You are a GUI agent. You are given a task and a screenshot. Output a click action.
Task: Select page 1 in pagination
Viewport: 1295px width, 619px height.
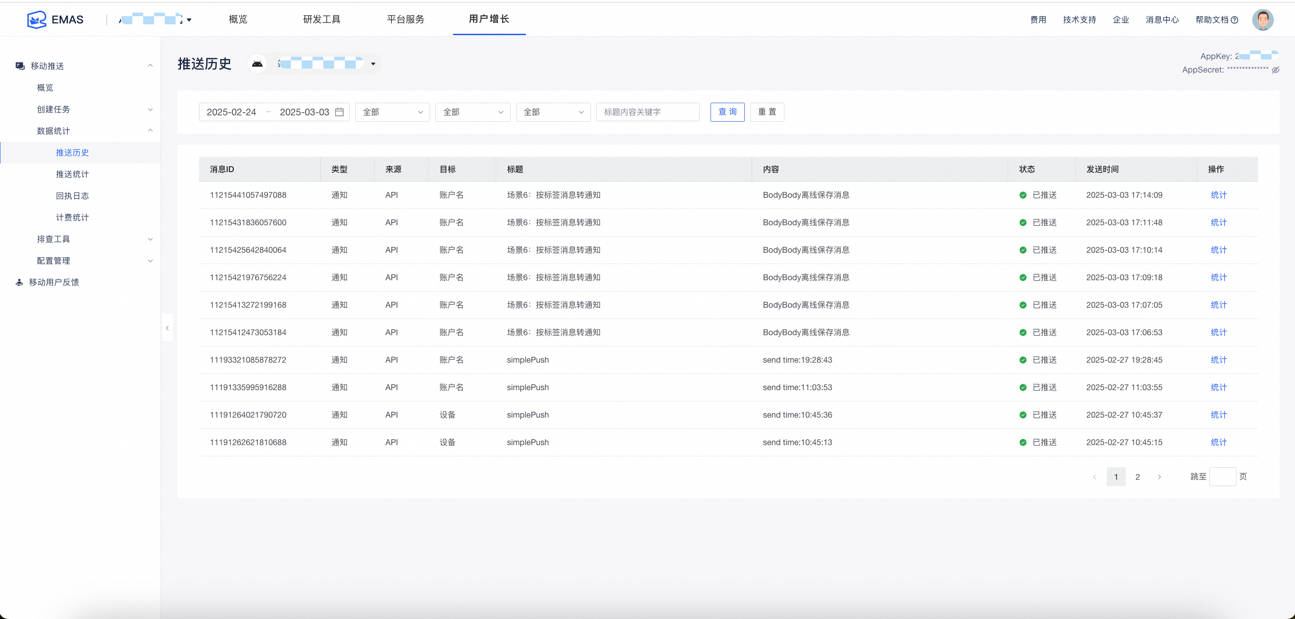tap(1115, 477)
